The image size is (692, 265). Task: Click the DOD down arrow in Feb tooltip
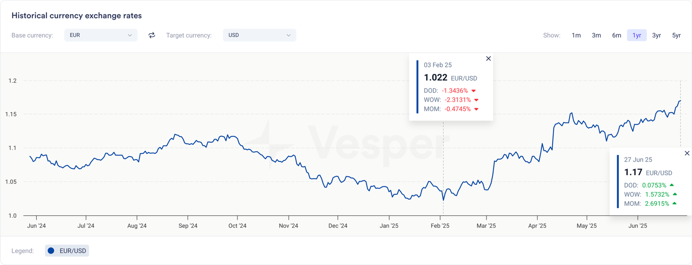pos(474,91)
